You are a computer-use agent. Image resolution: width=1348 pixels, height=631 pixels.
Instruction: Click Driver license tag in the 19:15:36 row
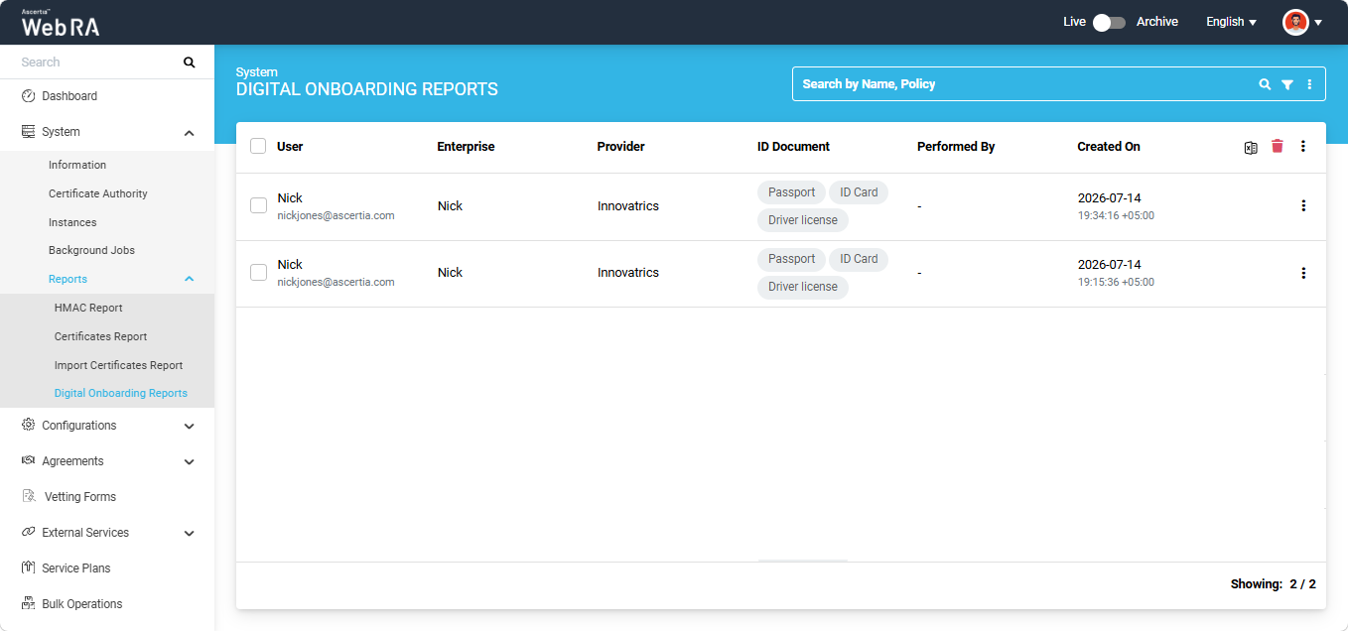pos(803,287)
